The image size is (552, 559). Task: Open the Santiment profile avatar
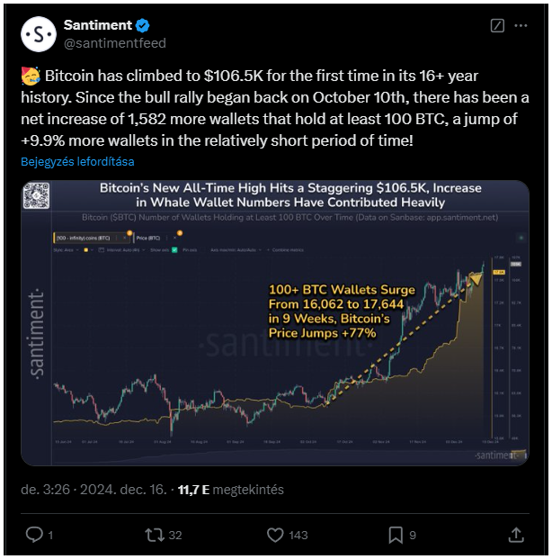click(x=39, y=34)
